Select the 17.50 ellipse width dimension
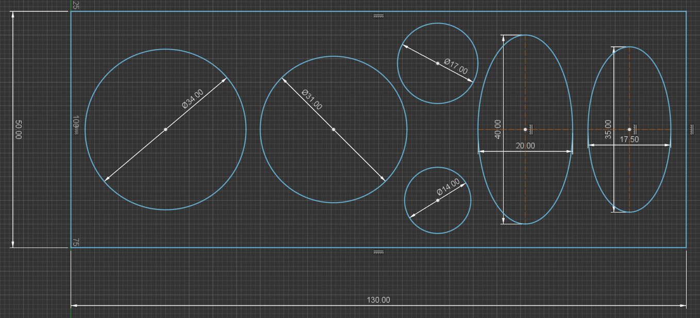Viewport: 700px width, 318px height. [x=629, y=139]
